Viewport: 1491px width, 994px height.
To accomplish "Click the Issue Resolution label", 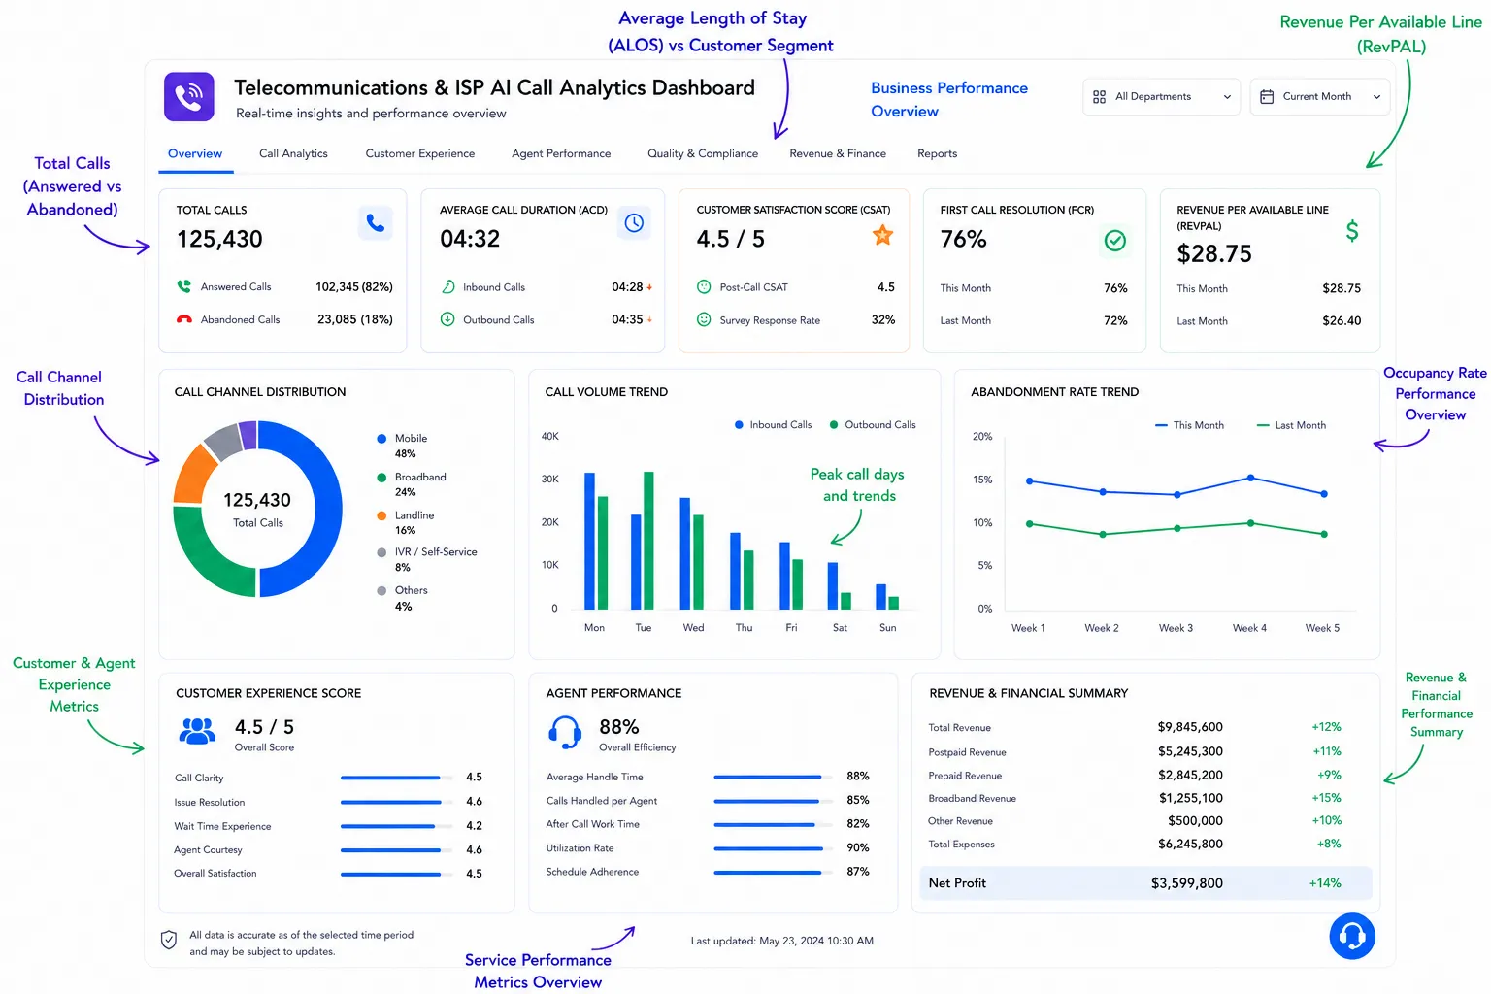I will 210,803.
